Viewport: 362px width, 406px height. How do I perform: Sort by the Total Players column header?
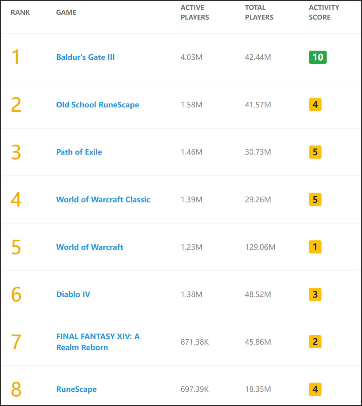[x=259, y=12]
